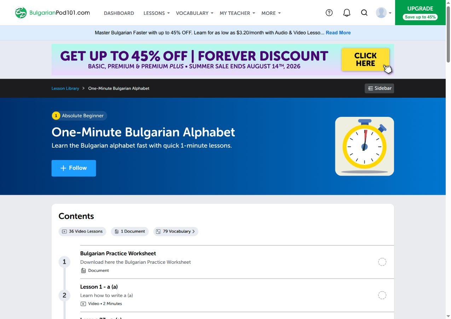Image resolution: width=451 pixels, height=319 pixels.
Task: Click the Read More link
Action: click(x=338, y=33)
